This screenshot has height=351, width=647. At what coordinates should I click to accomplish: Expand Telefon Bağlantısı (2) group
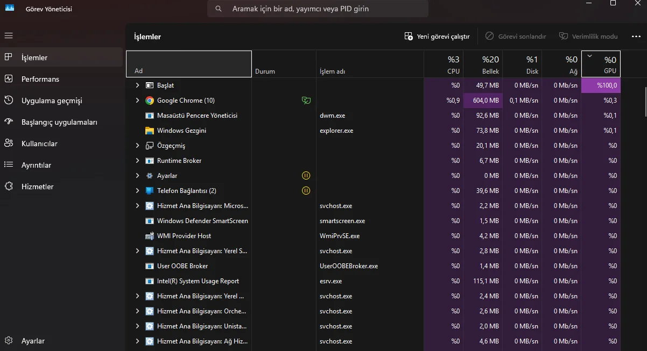point(137,191)
